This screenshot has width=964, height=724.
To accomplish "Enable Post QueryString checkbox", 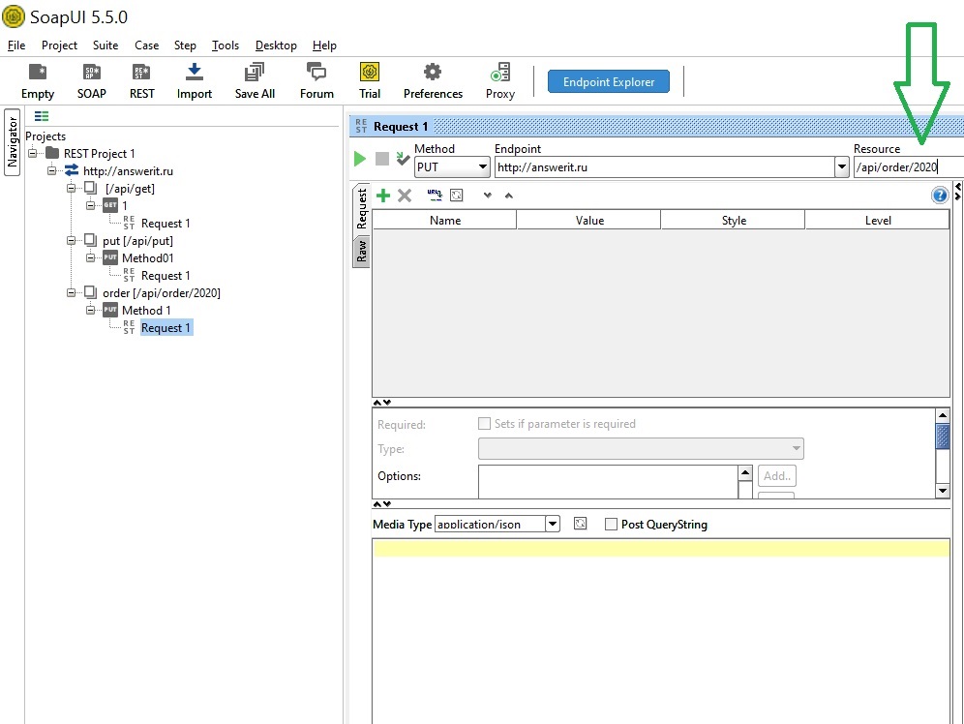I will coord(611,525).
